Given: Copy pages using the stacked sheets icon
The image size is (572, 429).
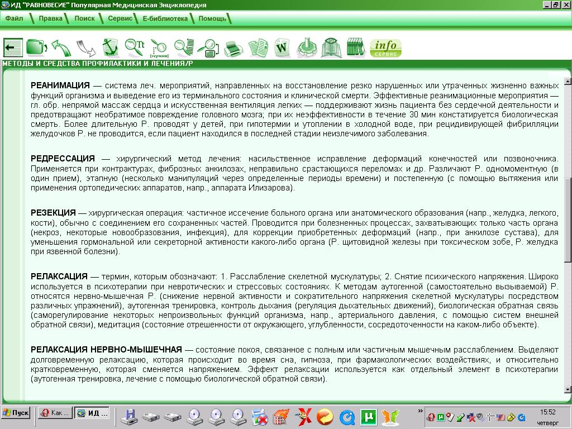Looking at the screenshot, I should (259, 47).
